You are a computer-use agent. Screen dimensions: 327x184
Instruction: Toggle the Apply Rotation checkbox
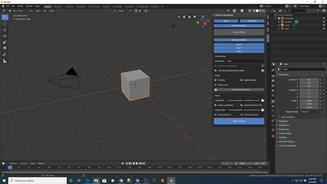[242, 80]
